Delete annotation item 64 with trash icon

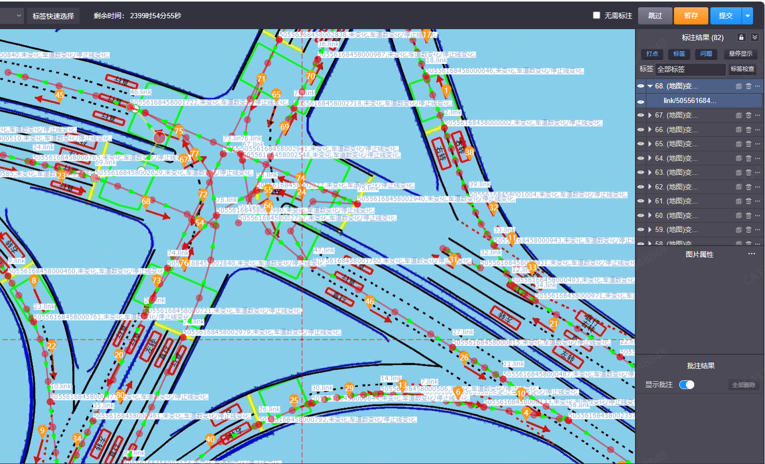click(748, 158)
